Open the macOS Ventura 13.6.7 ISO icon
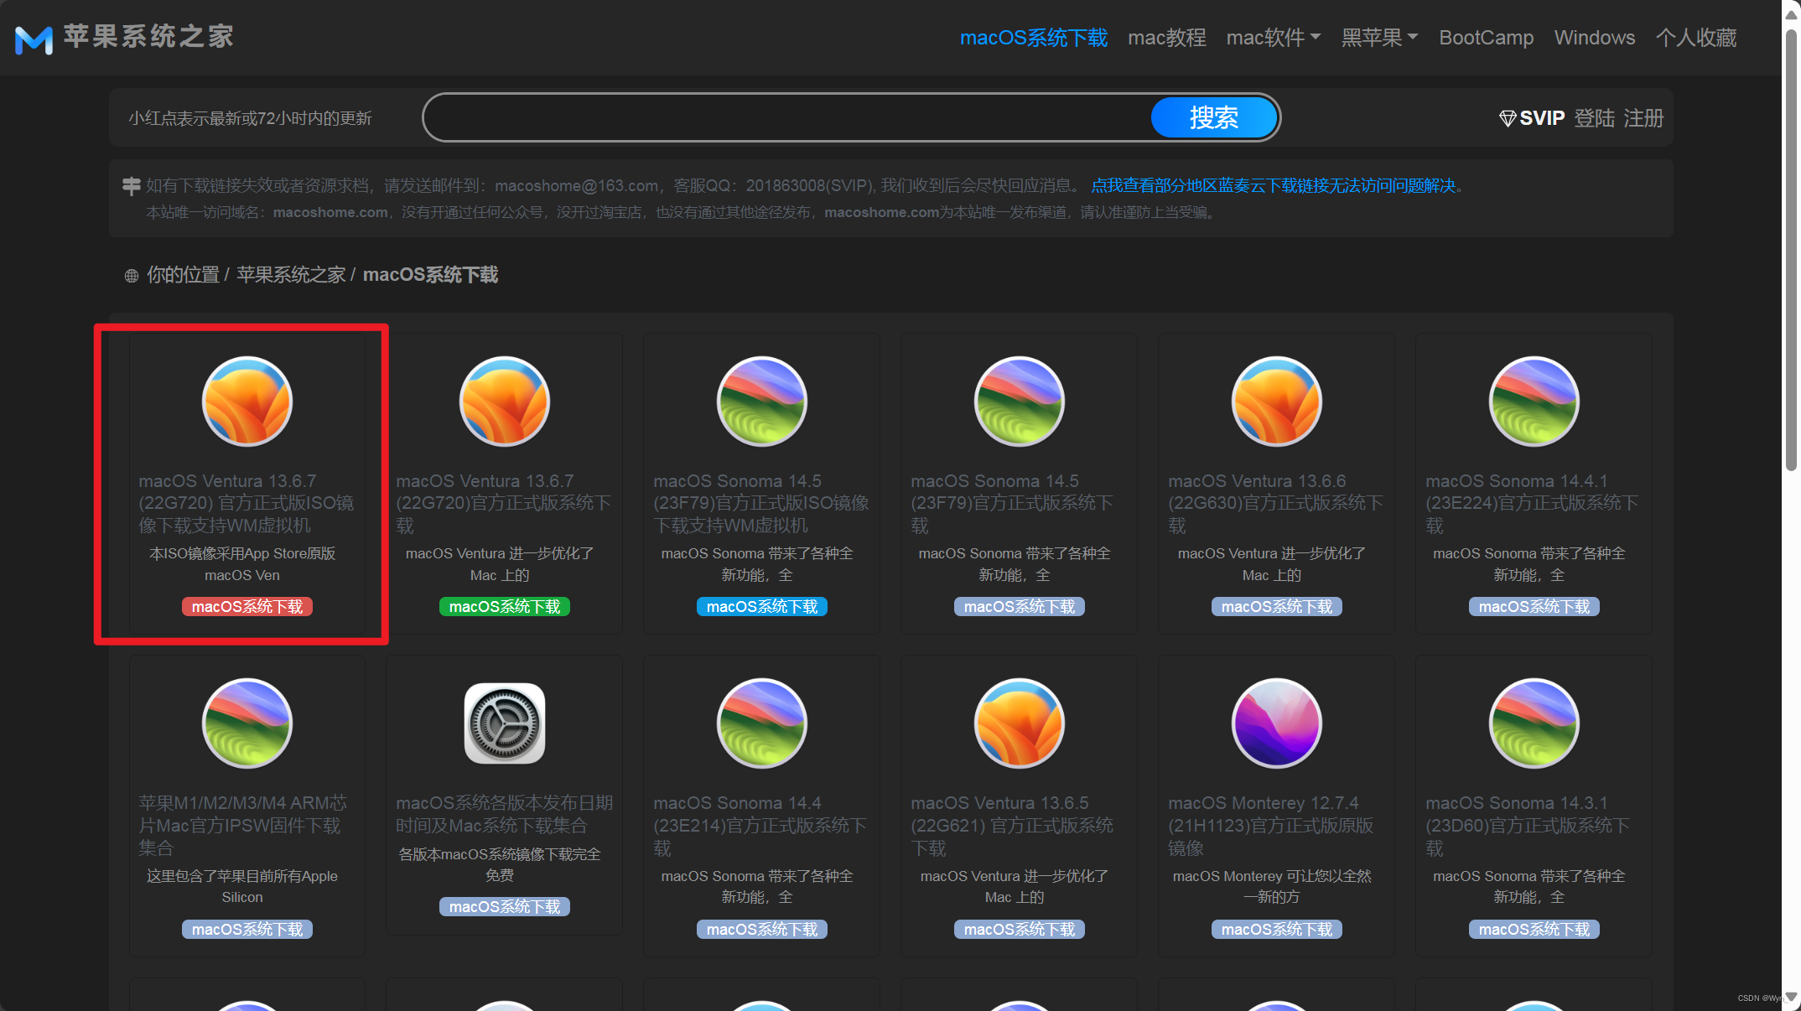 pyautogui.click(x=247, y=402)
